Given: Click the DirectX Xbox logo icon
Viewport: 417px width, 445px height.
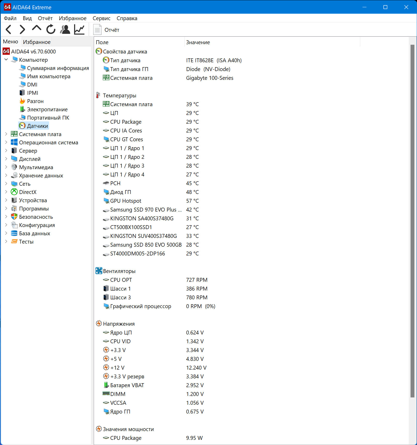Looking at the screenshot, I should click(x=14, y=192).
